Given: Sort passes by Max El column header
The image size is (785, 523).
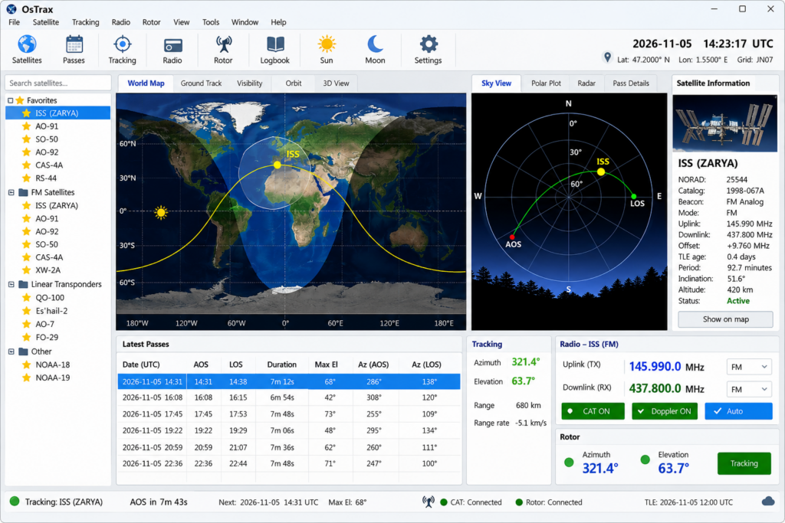Looking at the screenshot, I should click(326, 364).
